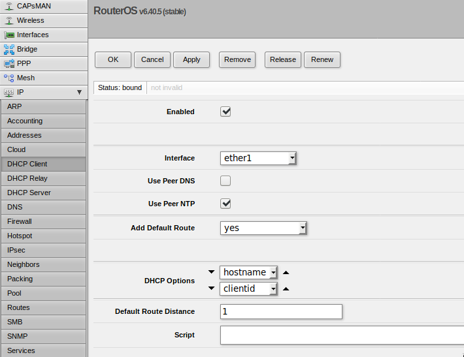
Task: Click the PPP computers icon
Action: pos(9,63)
